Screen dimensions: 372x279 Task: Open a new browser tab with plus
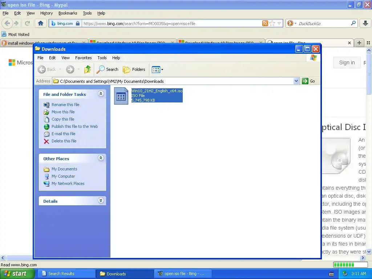click(359, 43)
